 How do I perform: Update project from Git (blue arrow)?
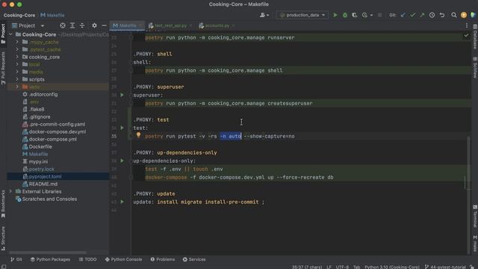403,15
